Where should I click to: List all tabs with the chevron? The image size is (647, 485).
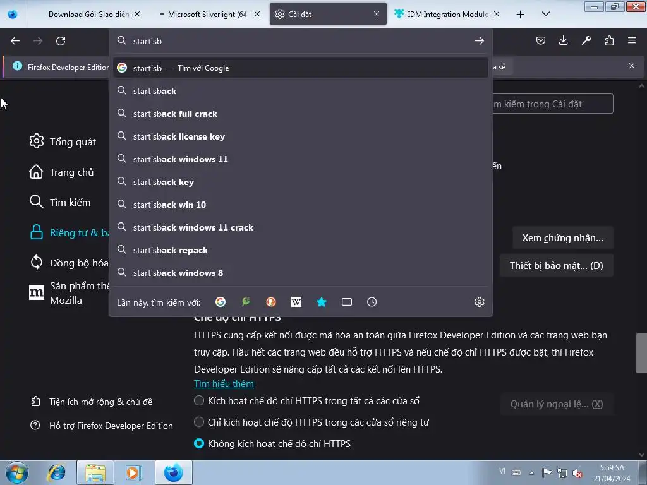pos(545,14)
